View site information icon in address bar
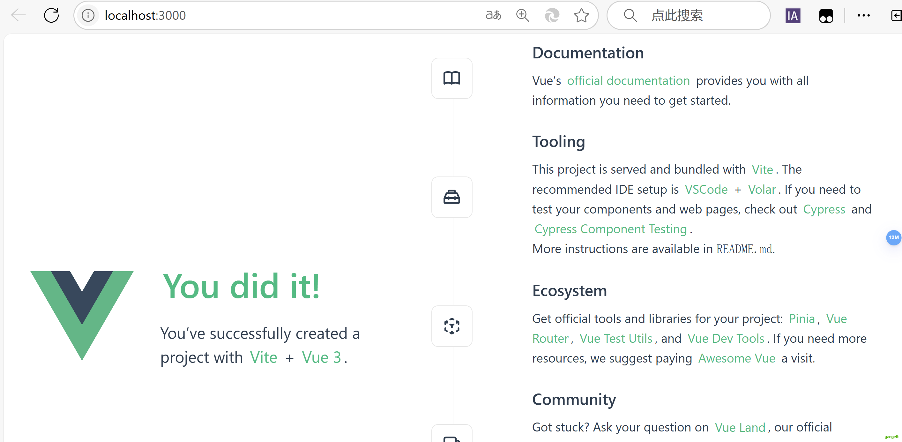The height and width of the screenshot is (442, 902). tap(88, 15)
